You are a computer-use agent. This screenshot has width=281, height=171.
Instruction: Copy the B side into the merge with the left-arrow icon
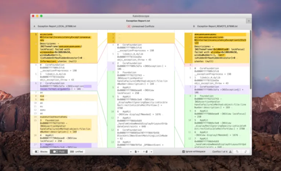145,152
